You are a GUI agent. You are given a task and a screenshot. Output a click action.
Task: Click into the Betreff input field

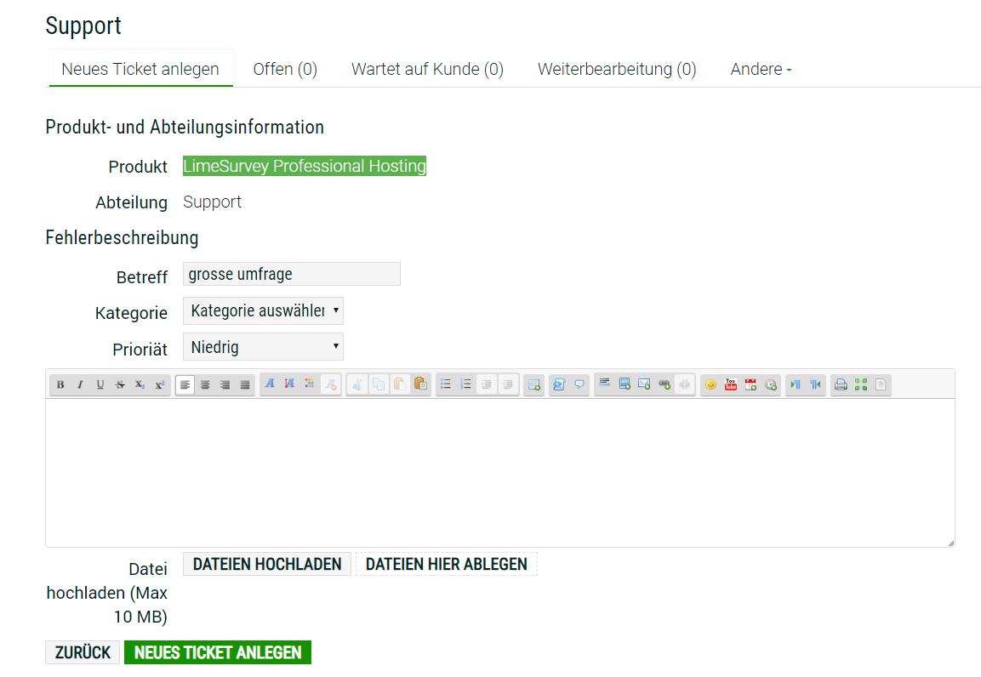tap(292, 274)
